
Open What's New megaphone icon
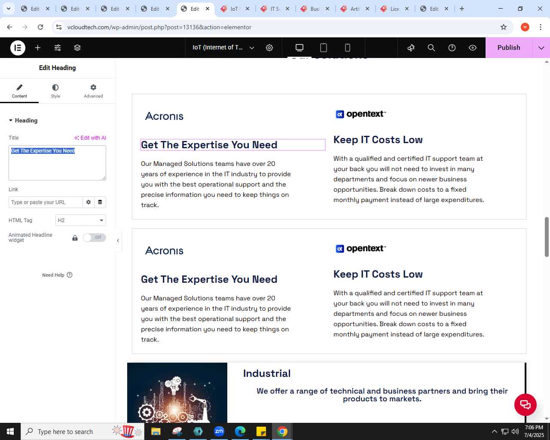click(411, 48)
